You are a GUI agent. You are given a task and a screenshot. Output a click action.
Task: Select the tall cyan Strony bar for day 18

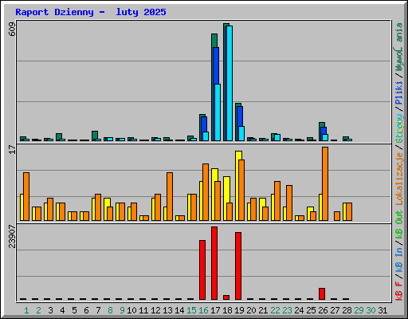[x=229, y=83]
